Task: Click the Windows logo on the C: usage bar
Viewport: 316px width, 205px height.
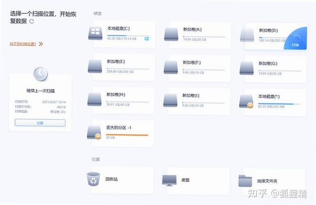Action: [x=147, y=38]
